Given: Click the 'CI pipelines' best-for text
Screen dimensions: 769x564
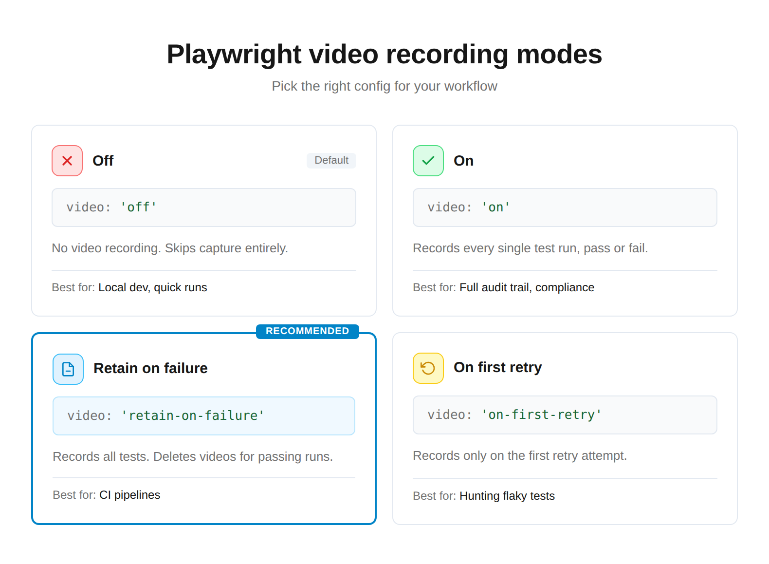Looking at the screenshot, I should click(x=129, y=495).
